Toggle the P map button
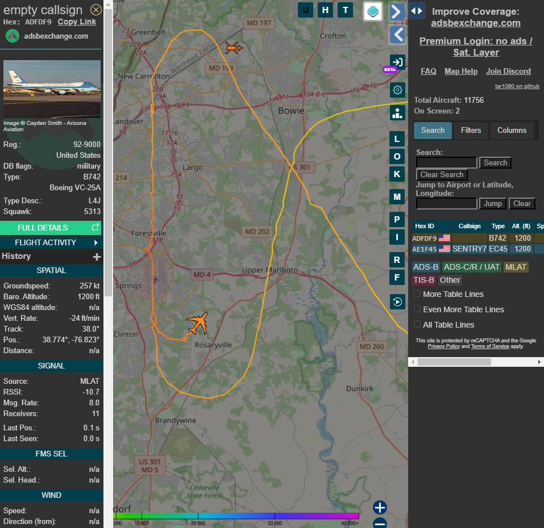544x528 pixels. (x=397, y=220)
